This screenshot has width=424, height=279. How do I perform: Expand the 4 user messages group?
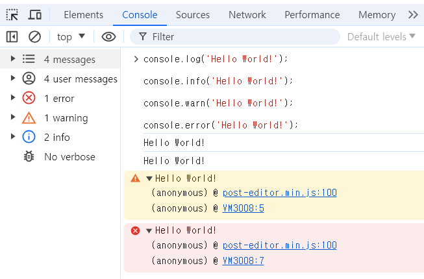[x=12, y=79]
